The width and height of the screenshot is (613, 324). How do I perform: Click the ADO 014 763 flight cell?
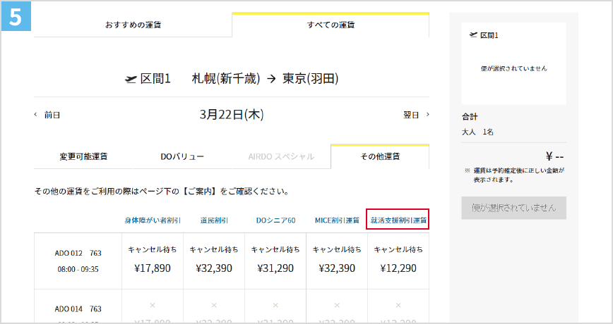pos(78,306)
